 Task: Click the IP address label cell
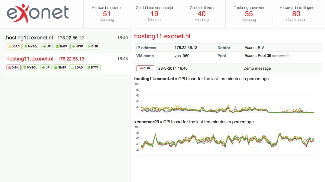[x=146, y=48]
